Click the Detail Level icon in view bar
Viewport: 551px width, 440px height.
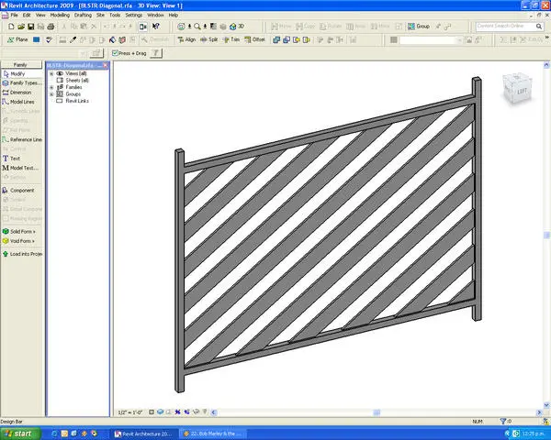point(152,412)
